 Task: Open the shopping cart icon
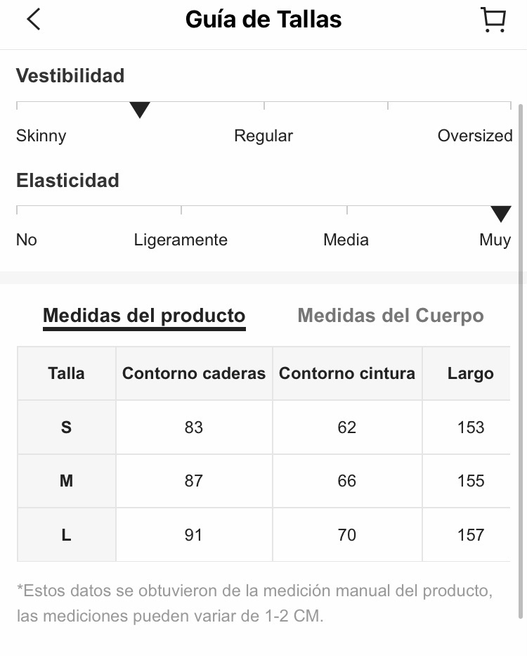click(x=493, y=20)
